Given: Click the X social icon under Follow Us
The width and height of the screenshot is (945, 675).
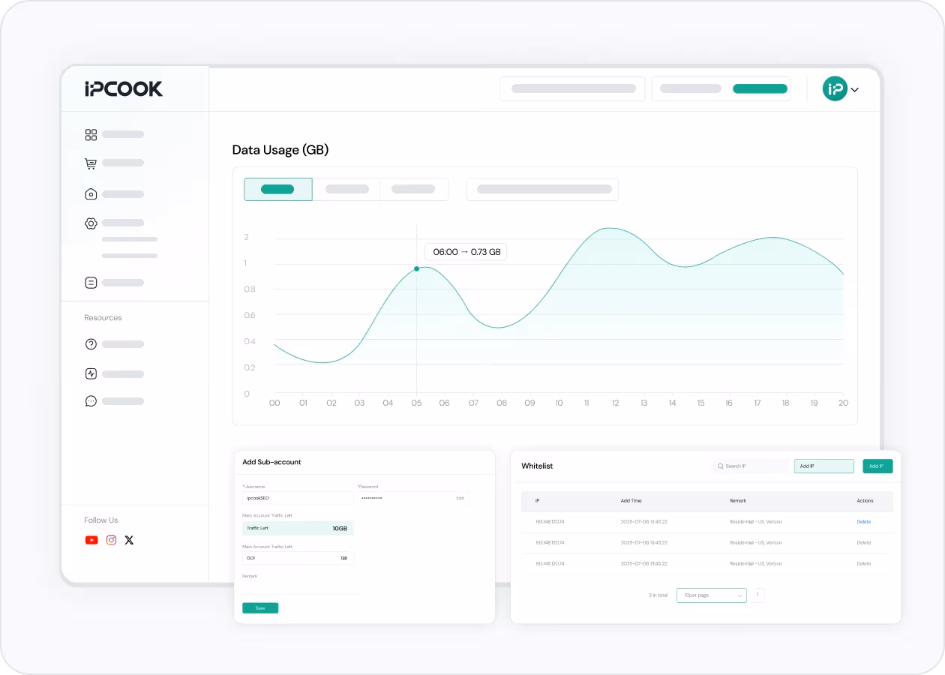Looking at the screenshot, I should pyautogui.click(x=129, y=540).
